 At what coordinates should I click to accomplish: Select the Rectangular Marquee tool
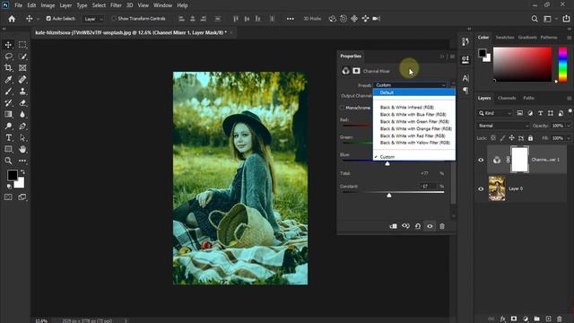tap(22, 45)
